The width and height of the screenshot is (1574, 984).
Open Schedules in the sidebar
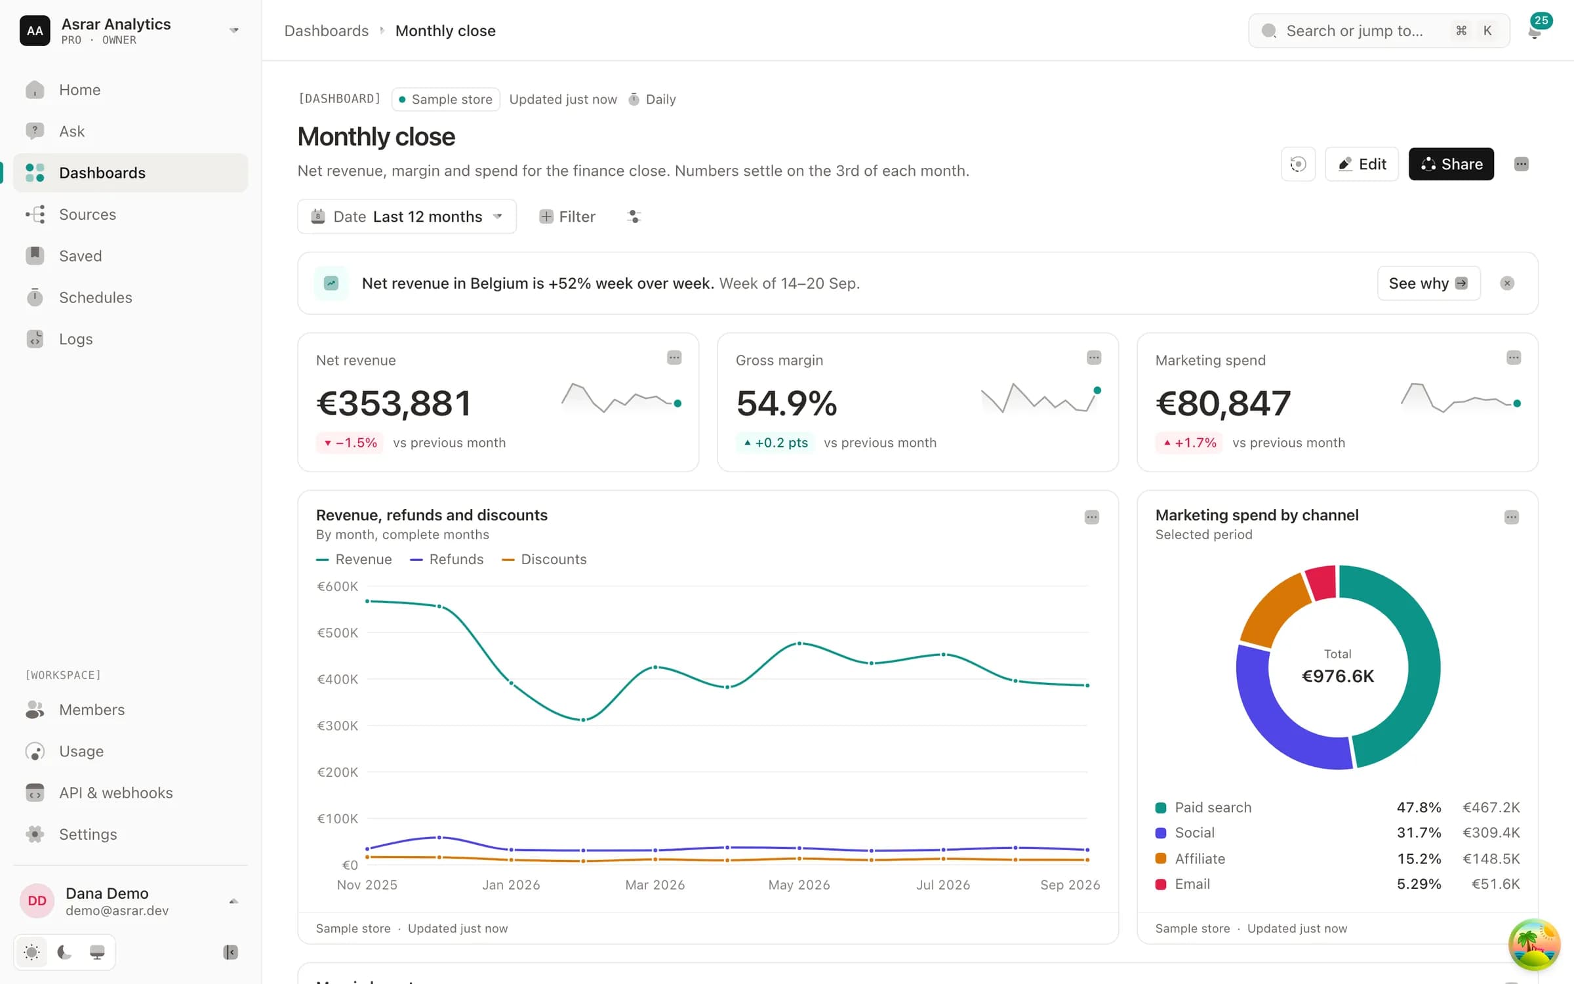[x=131, y=298]
